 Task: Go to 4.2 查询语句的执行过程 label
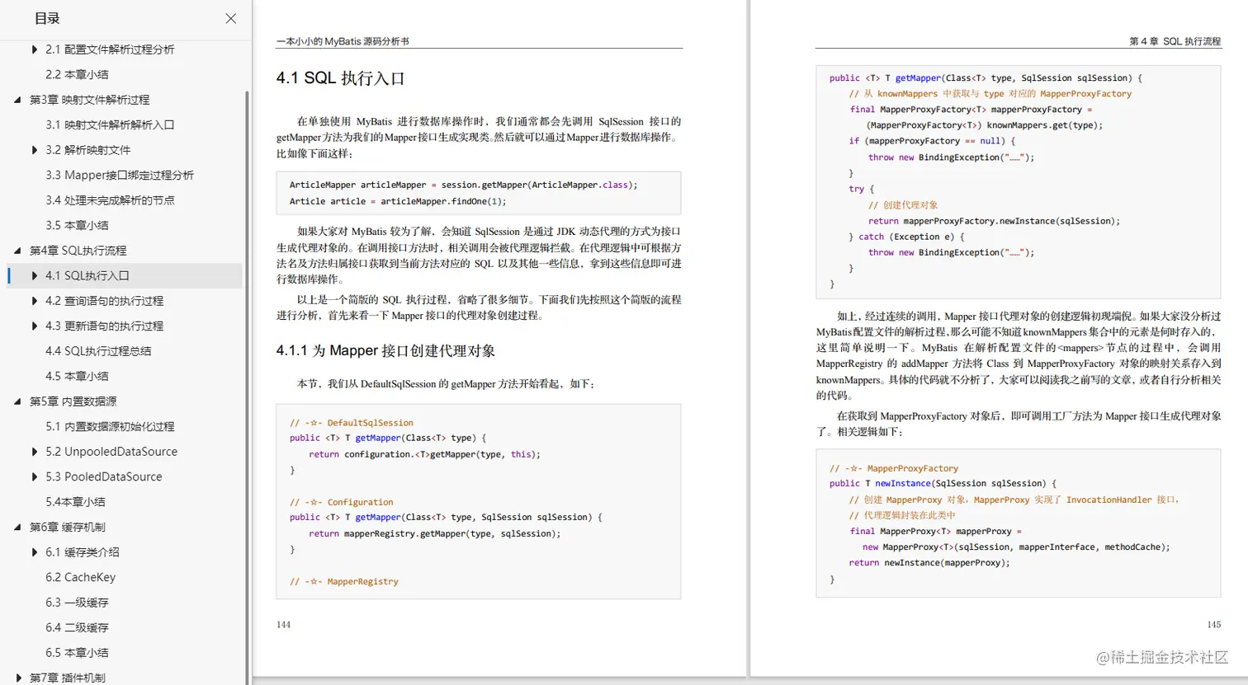pos(104,301)
